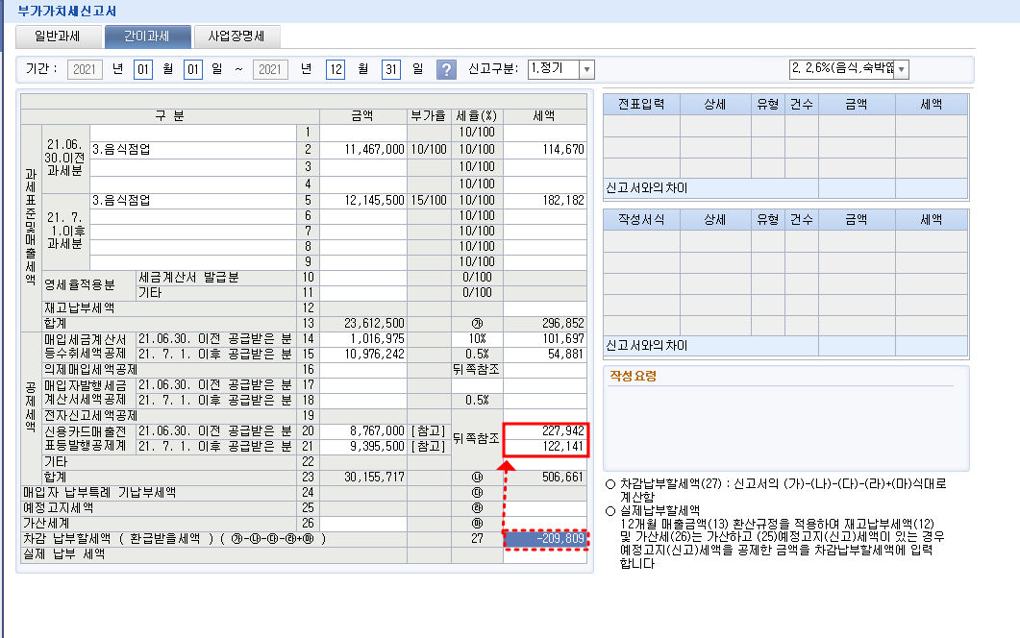
Task: Select the end month field showing 12
Action: coord(336,69)
